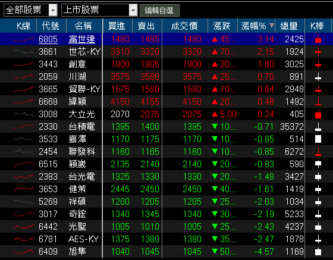Click 聯發科 trade price 1160
333x260 pixels.
[x=192, y=152]
